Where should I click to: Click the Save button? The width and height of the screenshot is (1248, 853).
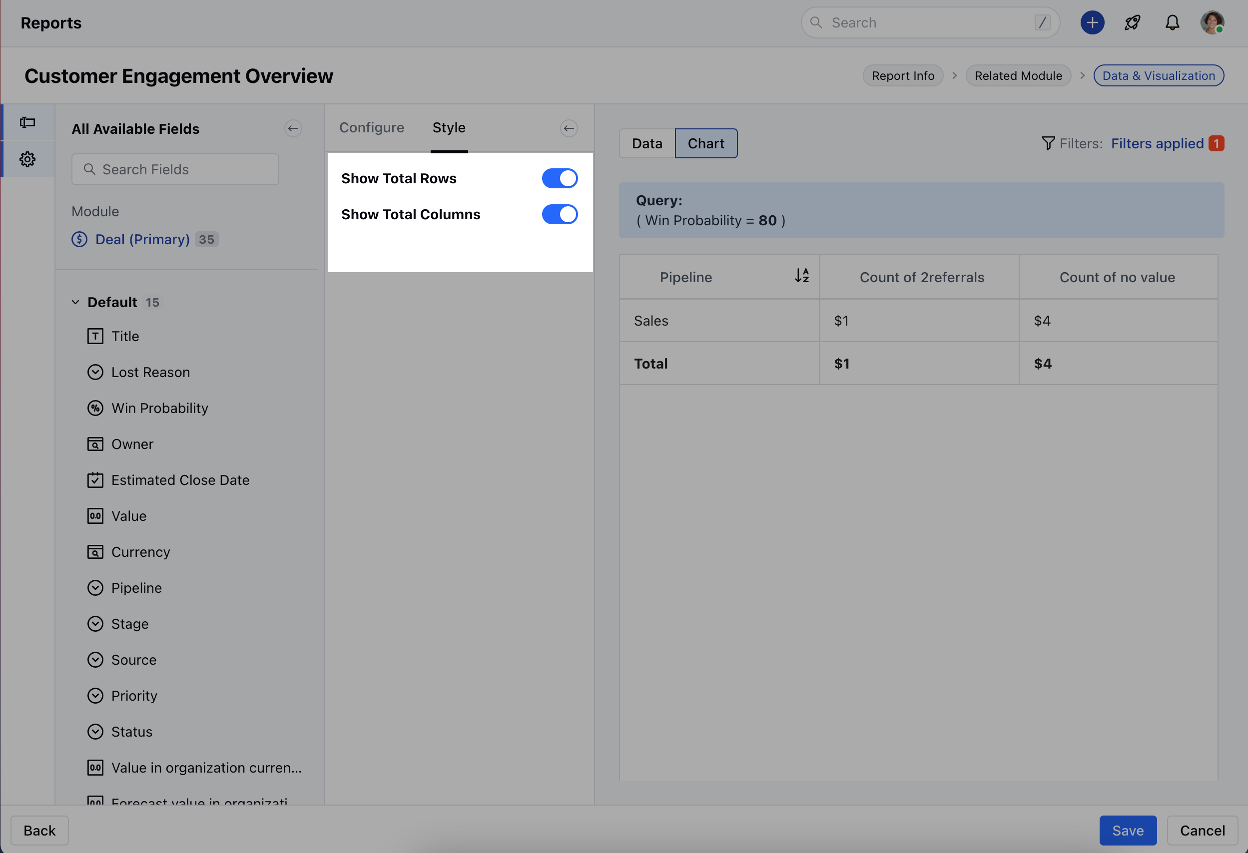1127,830
